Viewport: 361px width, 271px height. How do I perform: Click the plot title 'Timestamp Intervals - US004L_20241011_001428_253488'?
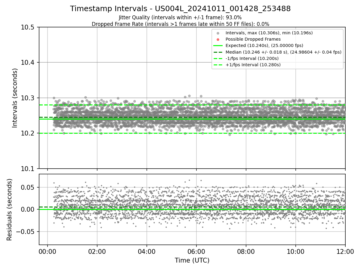[x=180, y=9]
